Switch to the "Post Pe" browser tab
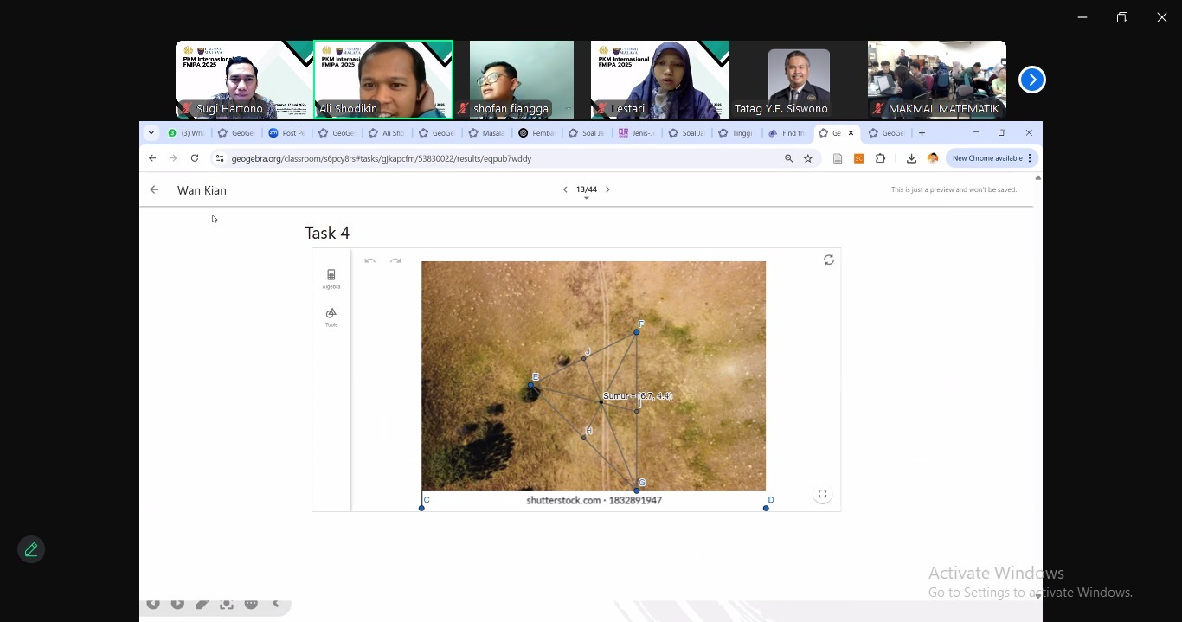1182x622 pixels. pos(286,133)
